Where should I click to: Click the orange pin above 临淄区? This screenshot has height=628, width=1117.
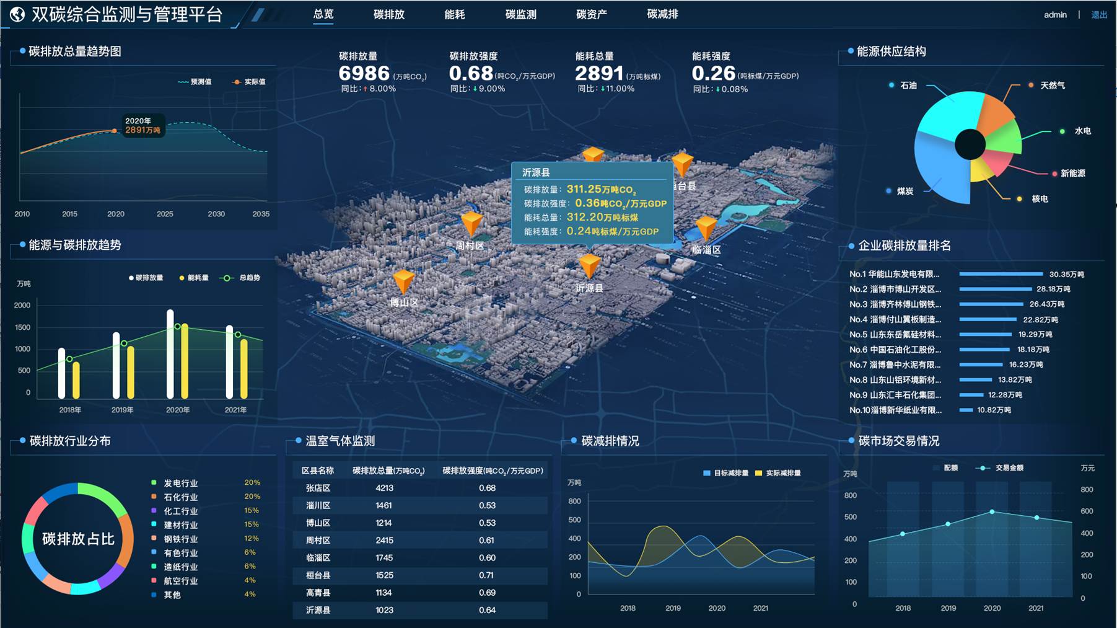click(x=706, y=228)
